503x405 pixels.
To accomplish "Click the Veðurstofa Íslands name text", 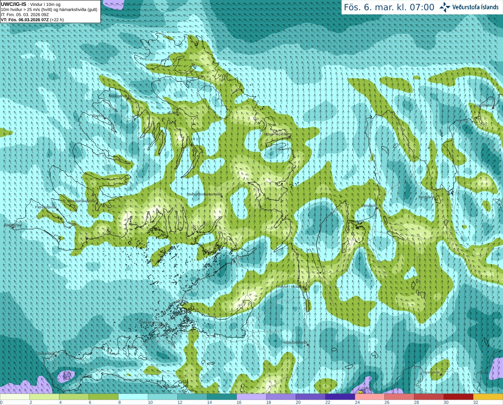I will [475, 7].
